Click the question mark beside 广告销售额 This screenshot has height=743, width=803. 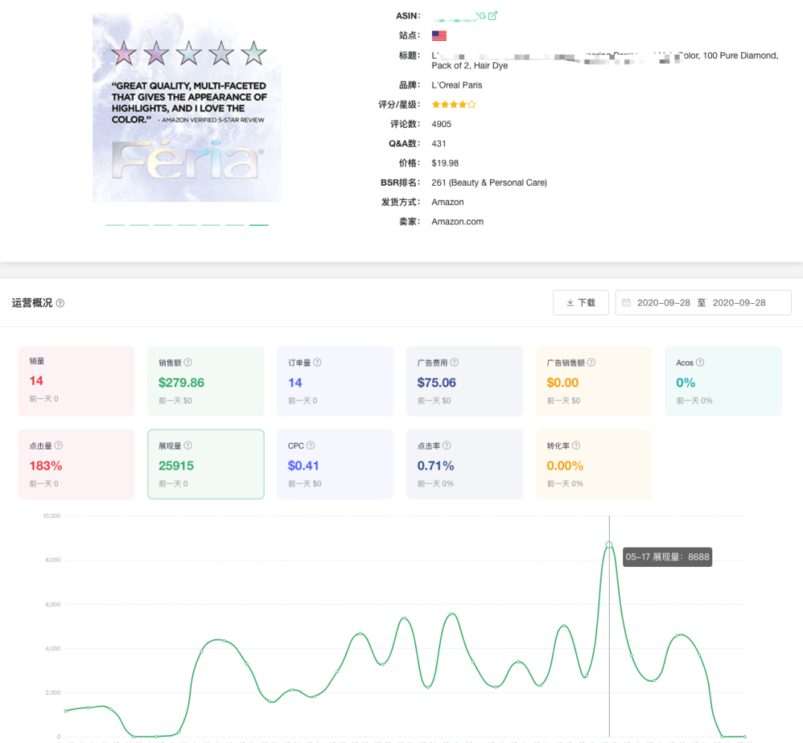tap(591, 363)
